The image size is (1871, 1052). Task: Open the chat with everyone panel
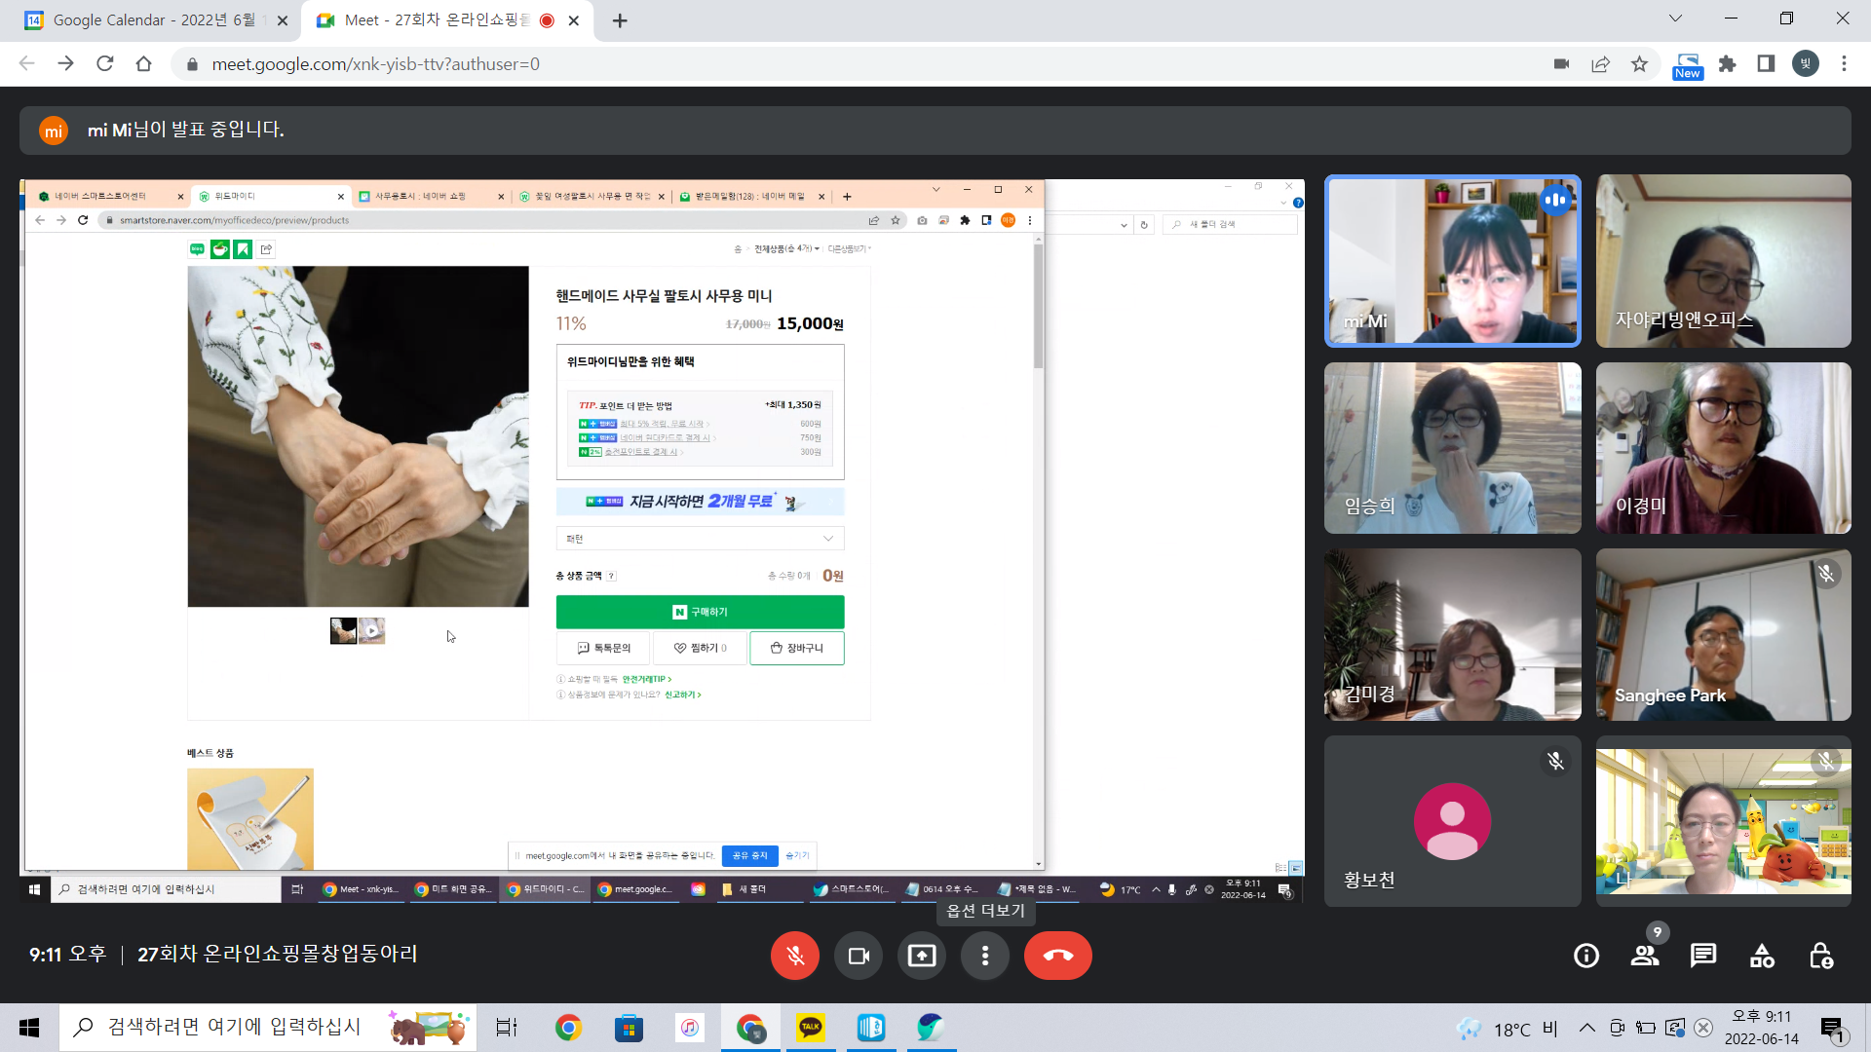pos(1703,956)
